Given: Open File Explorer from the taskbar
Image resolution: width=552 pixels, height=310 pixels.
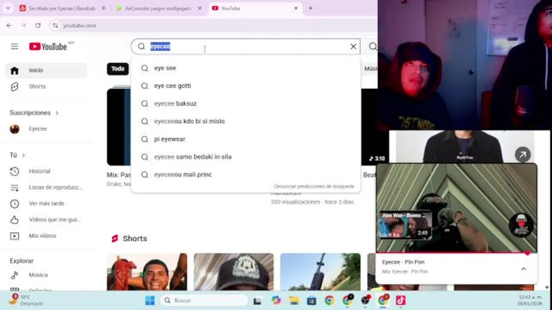Looking at the screenshot, I should point(294,301).
